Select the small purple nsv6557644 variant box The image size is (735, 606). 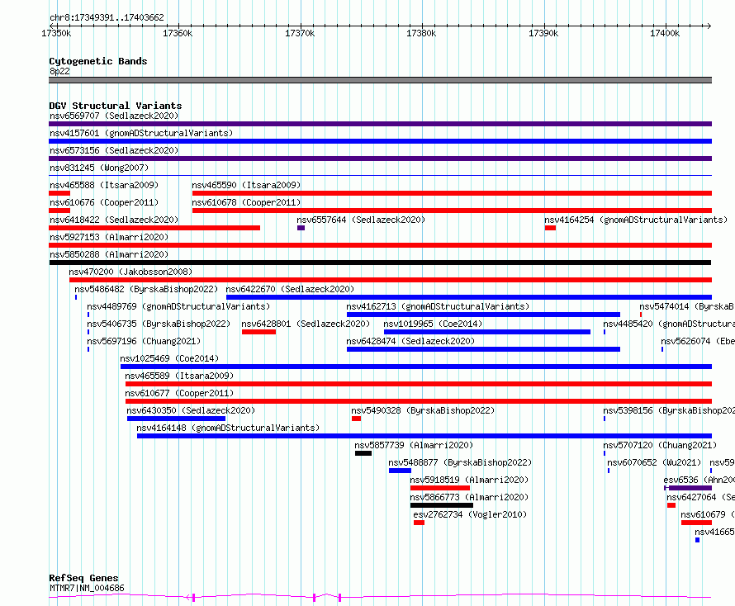(301, 228)
